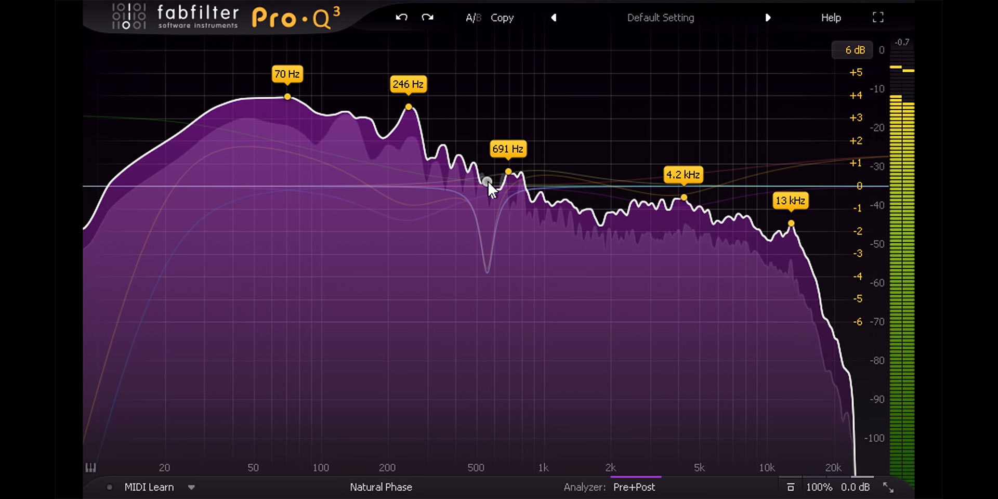This screenshot has height=499, width=998.
Task: Select the 691 Hz band label
Action: coord(508,149)
